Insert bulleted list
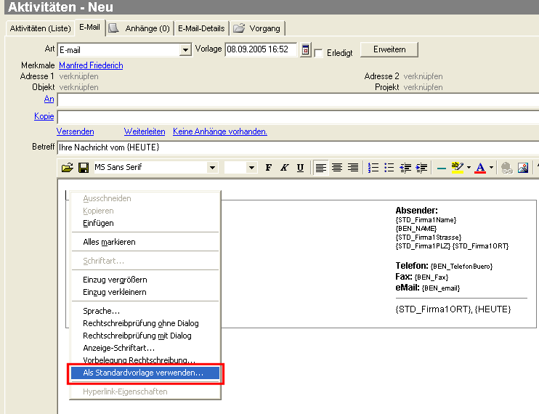The height and width of the screenshot is (414, 539). point(389,168)
